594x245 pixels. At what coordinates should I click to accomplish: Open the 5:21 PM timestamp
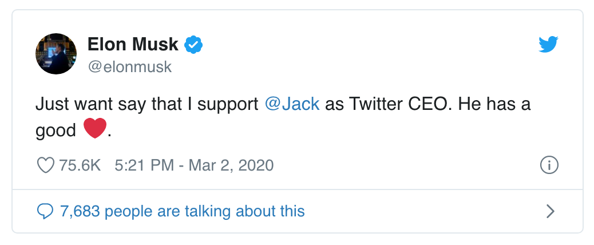[144, 165]
